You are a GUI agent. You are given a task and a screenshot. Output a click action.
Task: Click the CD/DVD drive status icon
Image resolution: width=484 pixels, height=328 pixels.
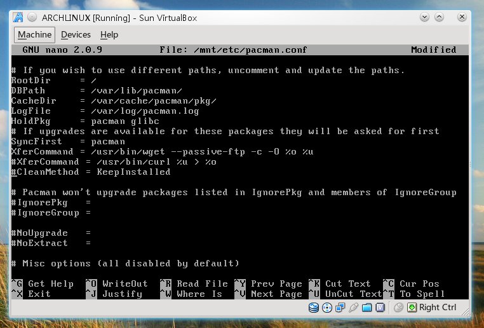point(327,308)
